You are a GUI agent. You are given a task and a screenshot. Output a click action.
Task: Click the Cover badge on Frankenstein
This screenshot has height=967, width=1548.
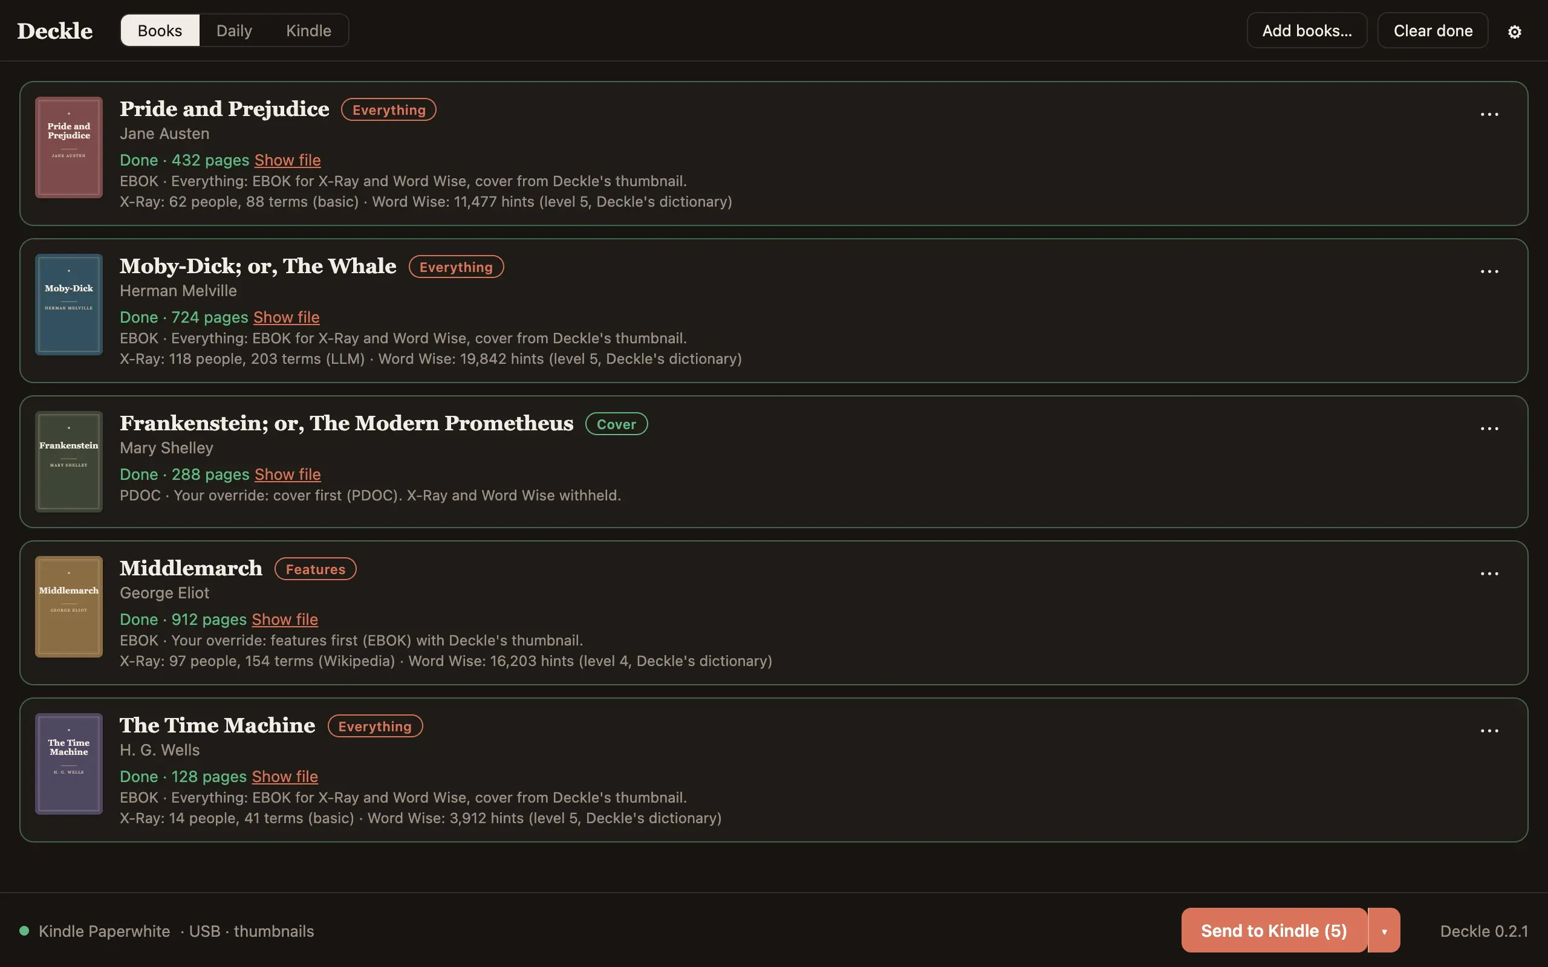click(x=617, y=424)
